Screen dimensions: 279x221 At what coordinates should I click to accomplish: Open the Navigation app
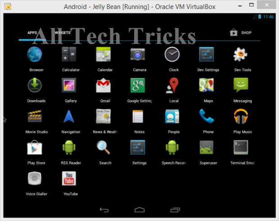click(69, 116)
